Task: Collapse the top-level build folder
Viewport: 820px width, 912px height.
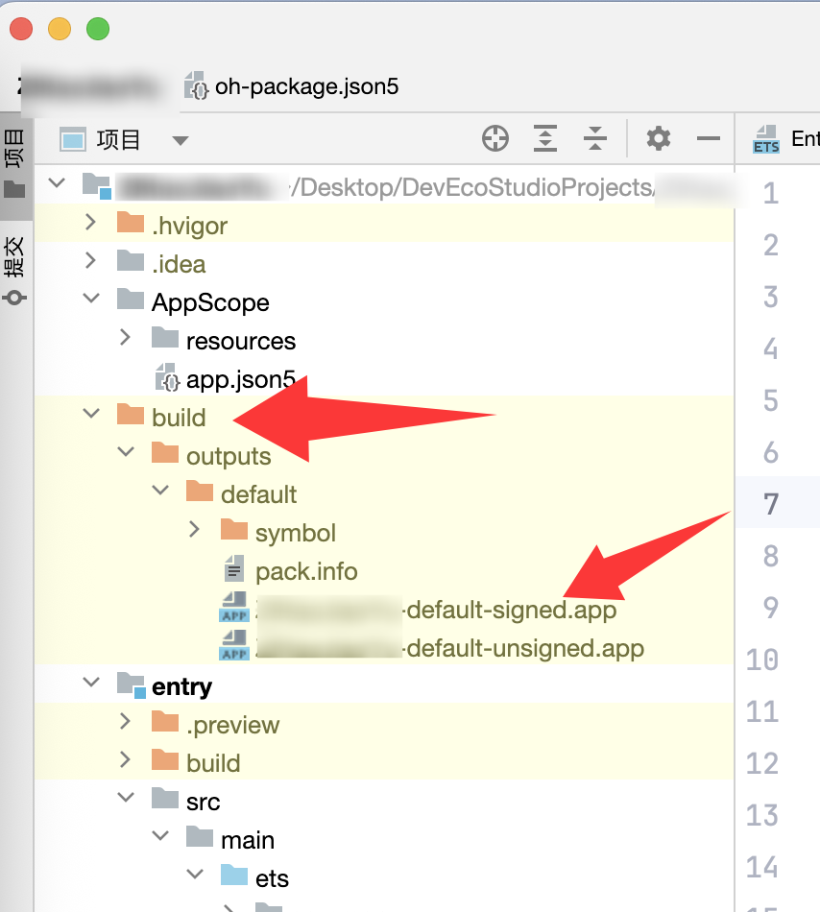Action: (91, 414)
